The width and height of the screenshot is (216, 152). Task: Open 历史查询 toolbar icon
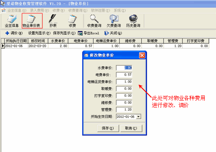tap(133, 21)
